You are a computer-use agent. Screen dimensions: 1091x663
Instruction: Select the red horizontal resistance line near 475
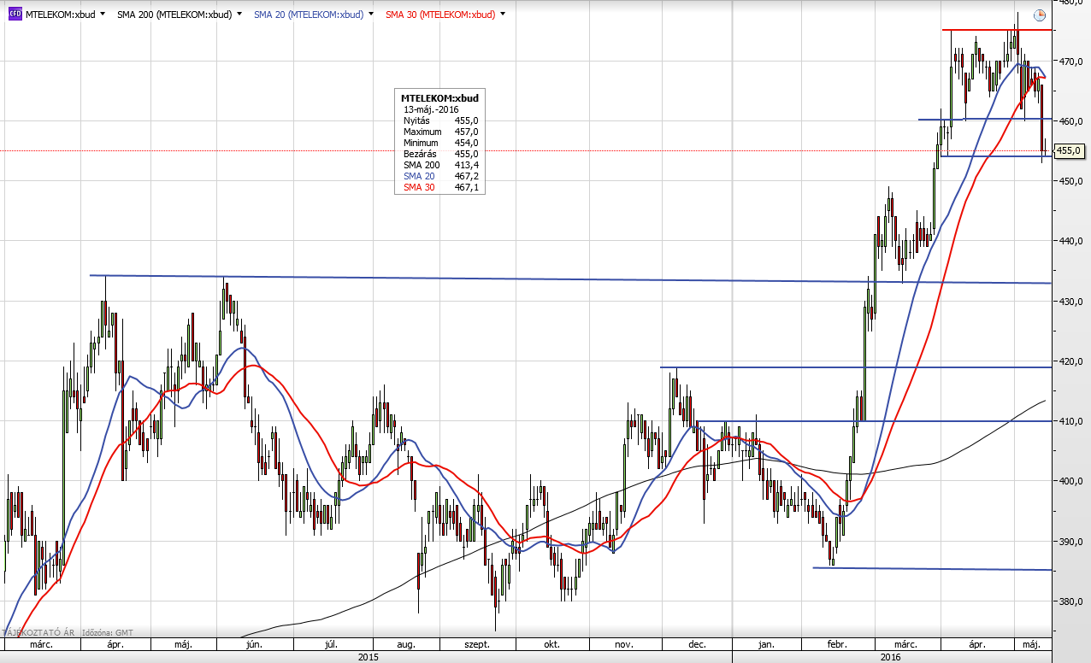996,30
